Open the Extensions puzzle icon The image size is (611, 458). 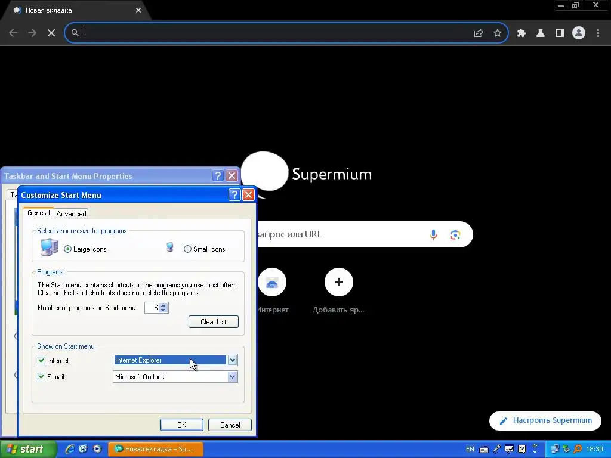[x=521, y=33]
